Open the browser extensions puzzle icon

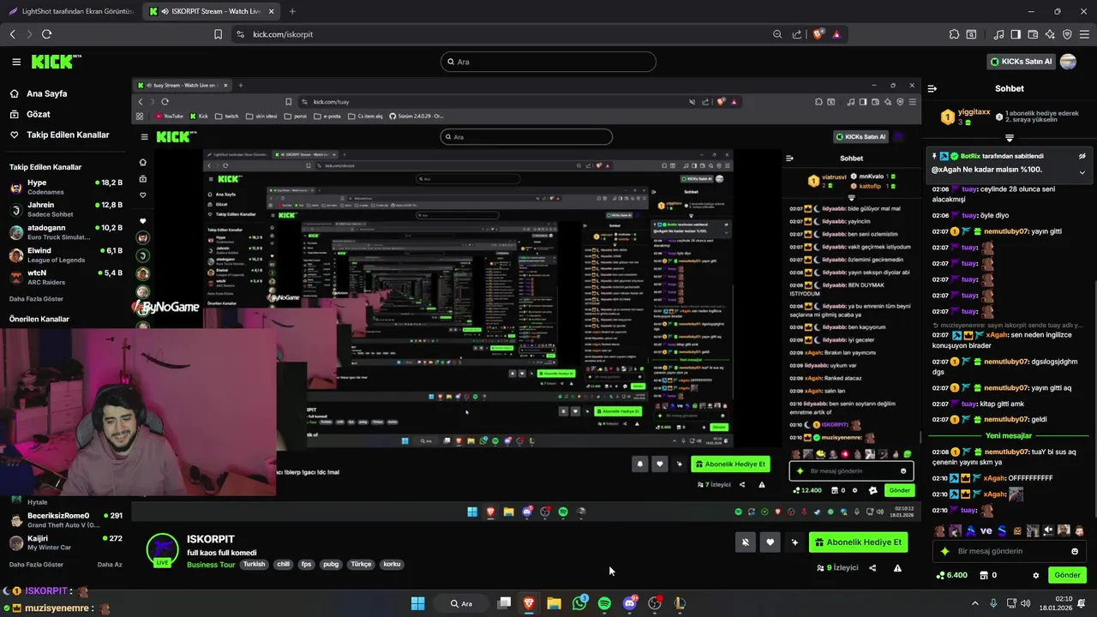point(954,34)
